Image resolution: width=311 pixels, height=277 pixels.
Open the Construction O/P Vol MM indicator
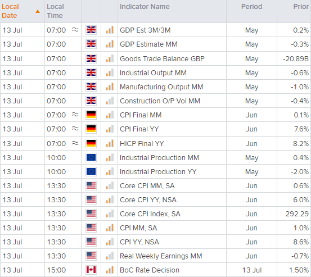click(x=160, y=101)
